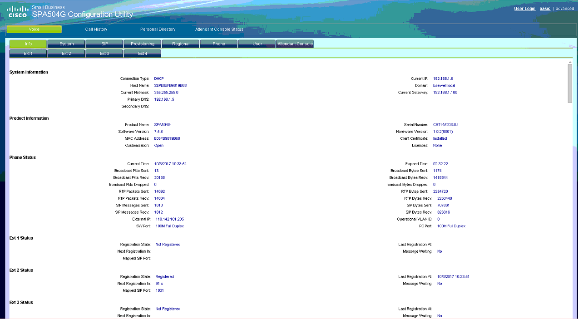Click the Product Name value SPA504G

(162, 124)
